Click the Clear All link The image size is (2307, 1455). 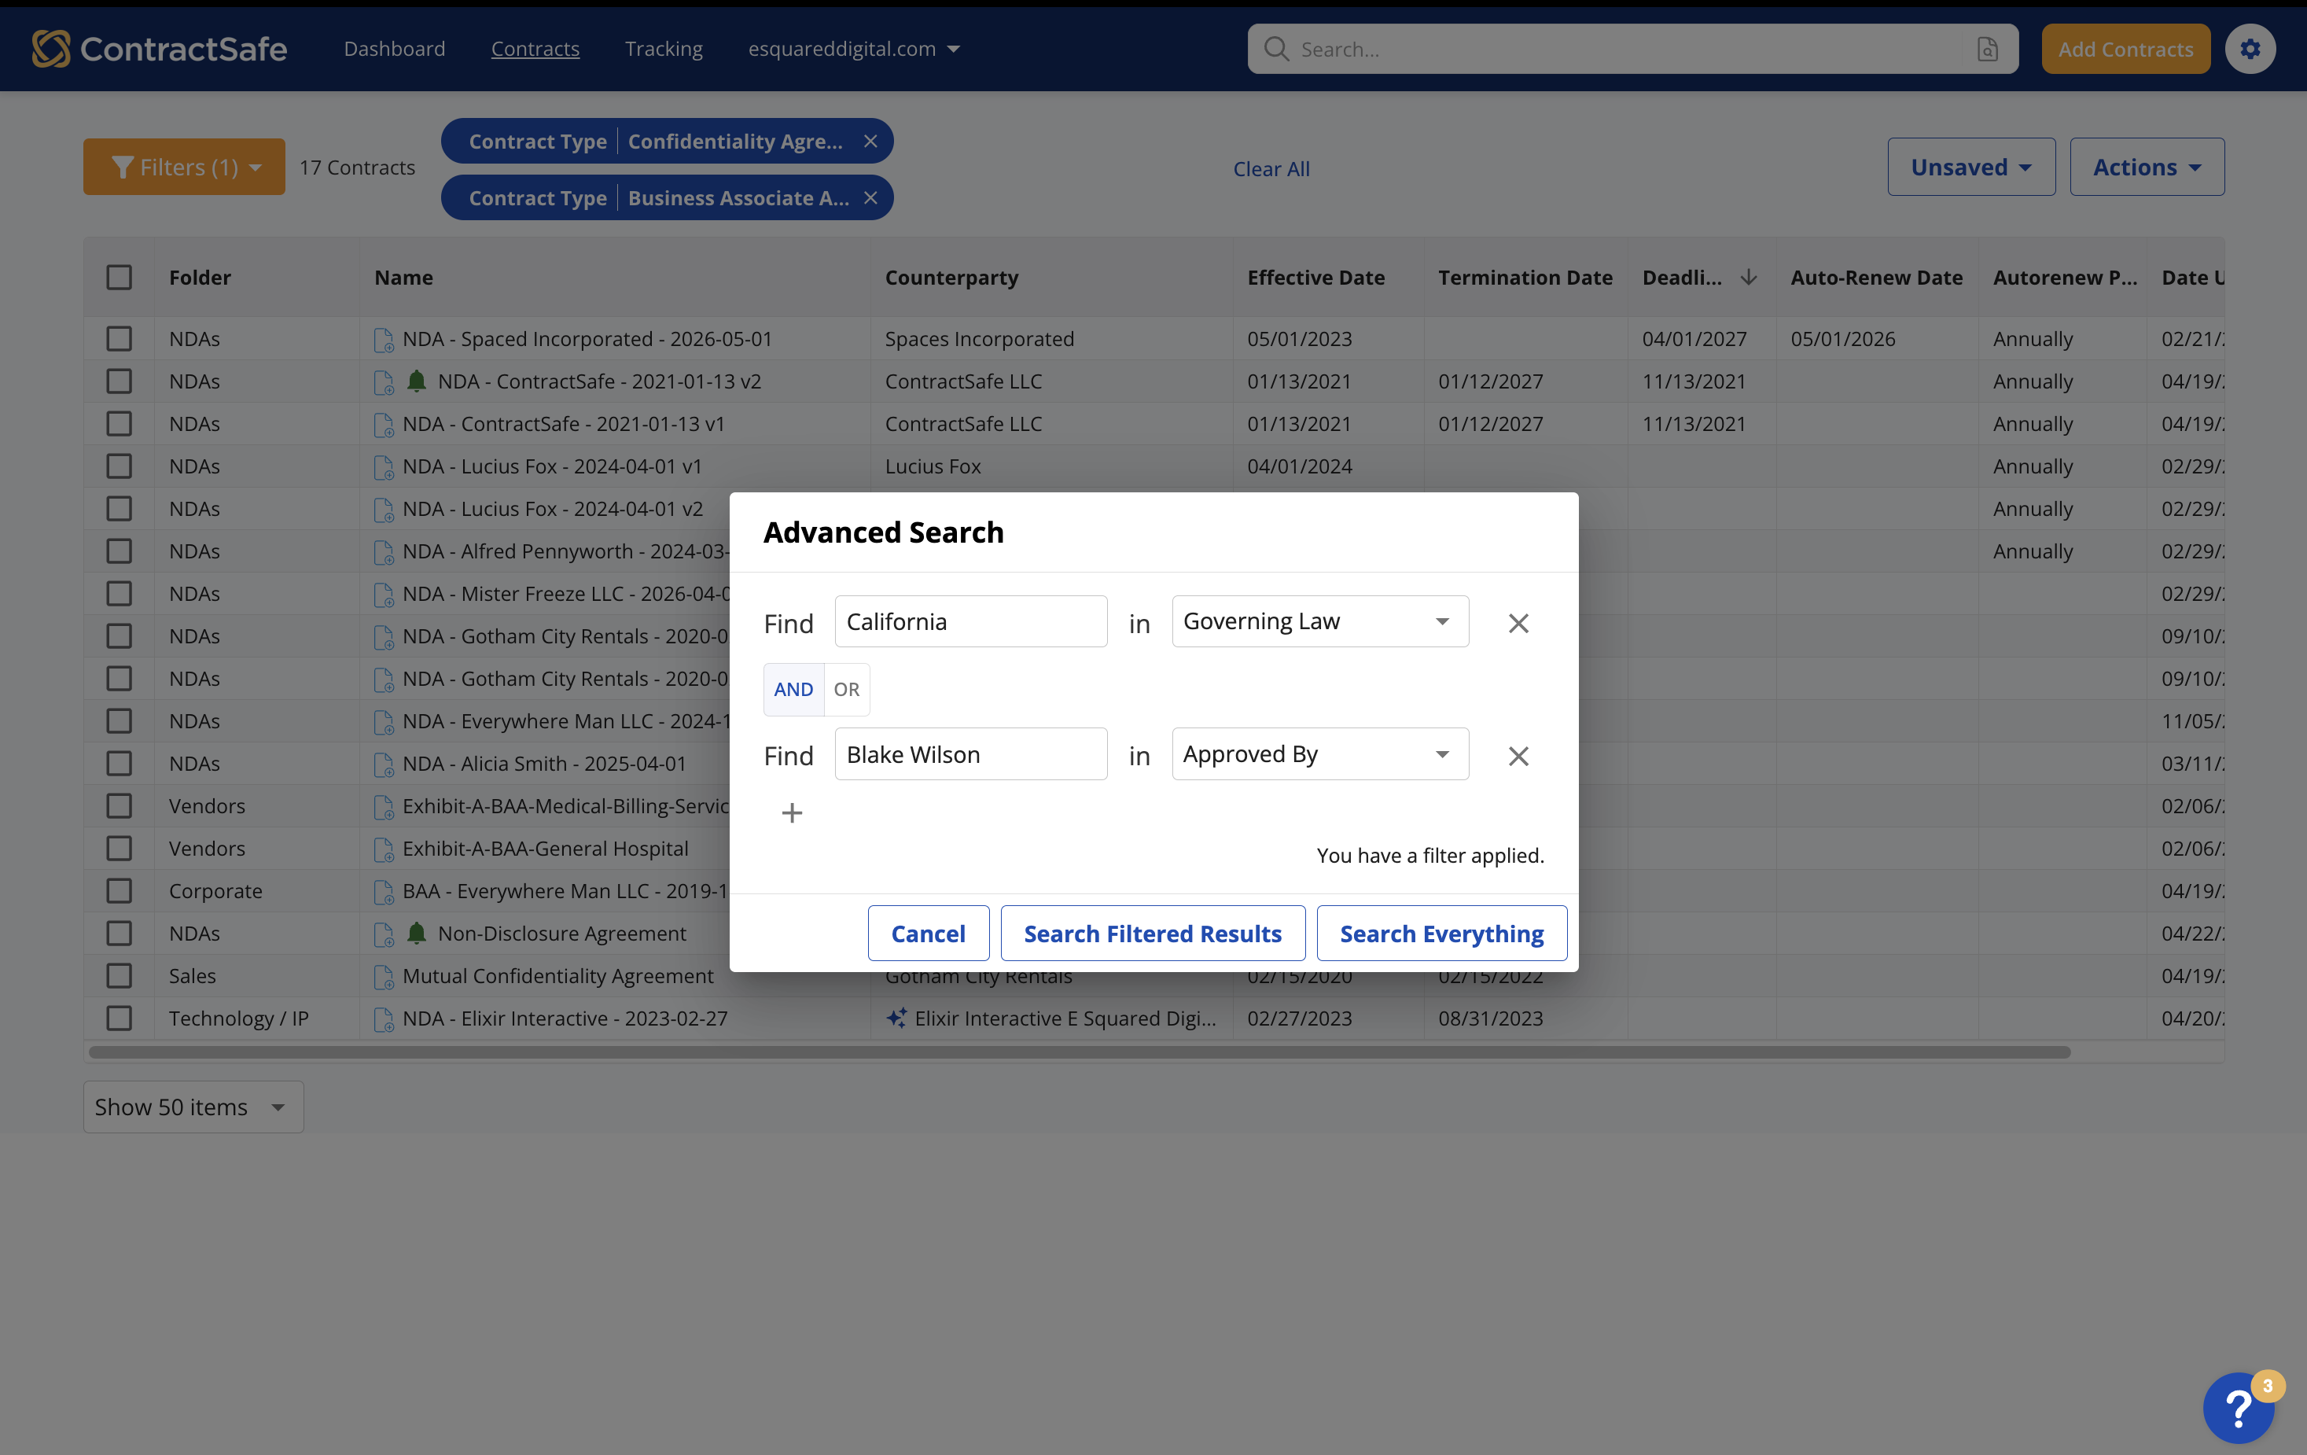coord(1271,168)
